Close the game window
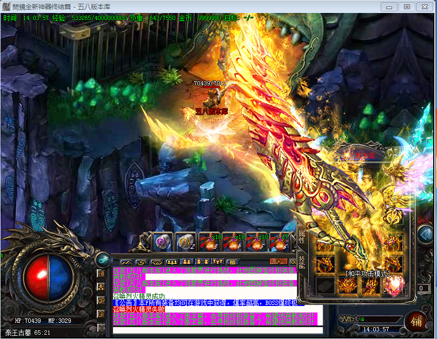This screenshot has width=437, height=339. pos(425,7)
